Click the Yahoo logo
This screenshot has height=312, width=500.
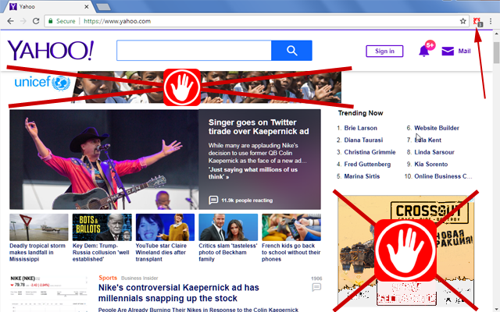tap(51, 50)
